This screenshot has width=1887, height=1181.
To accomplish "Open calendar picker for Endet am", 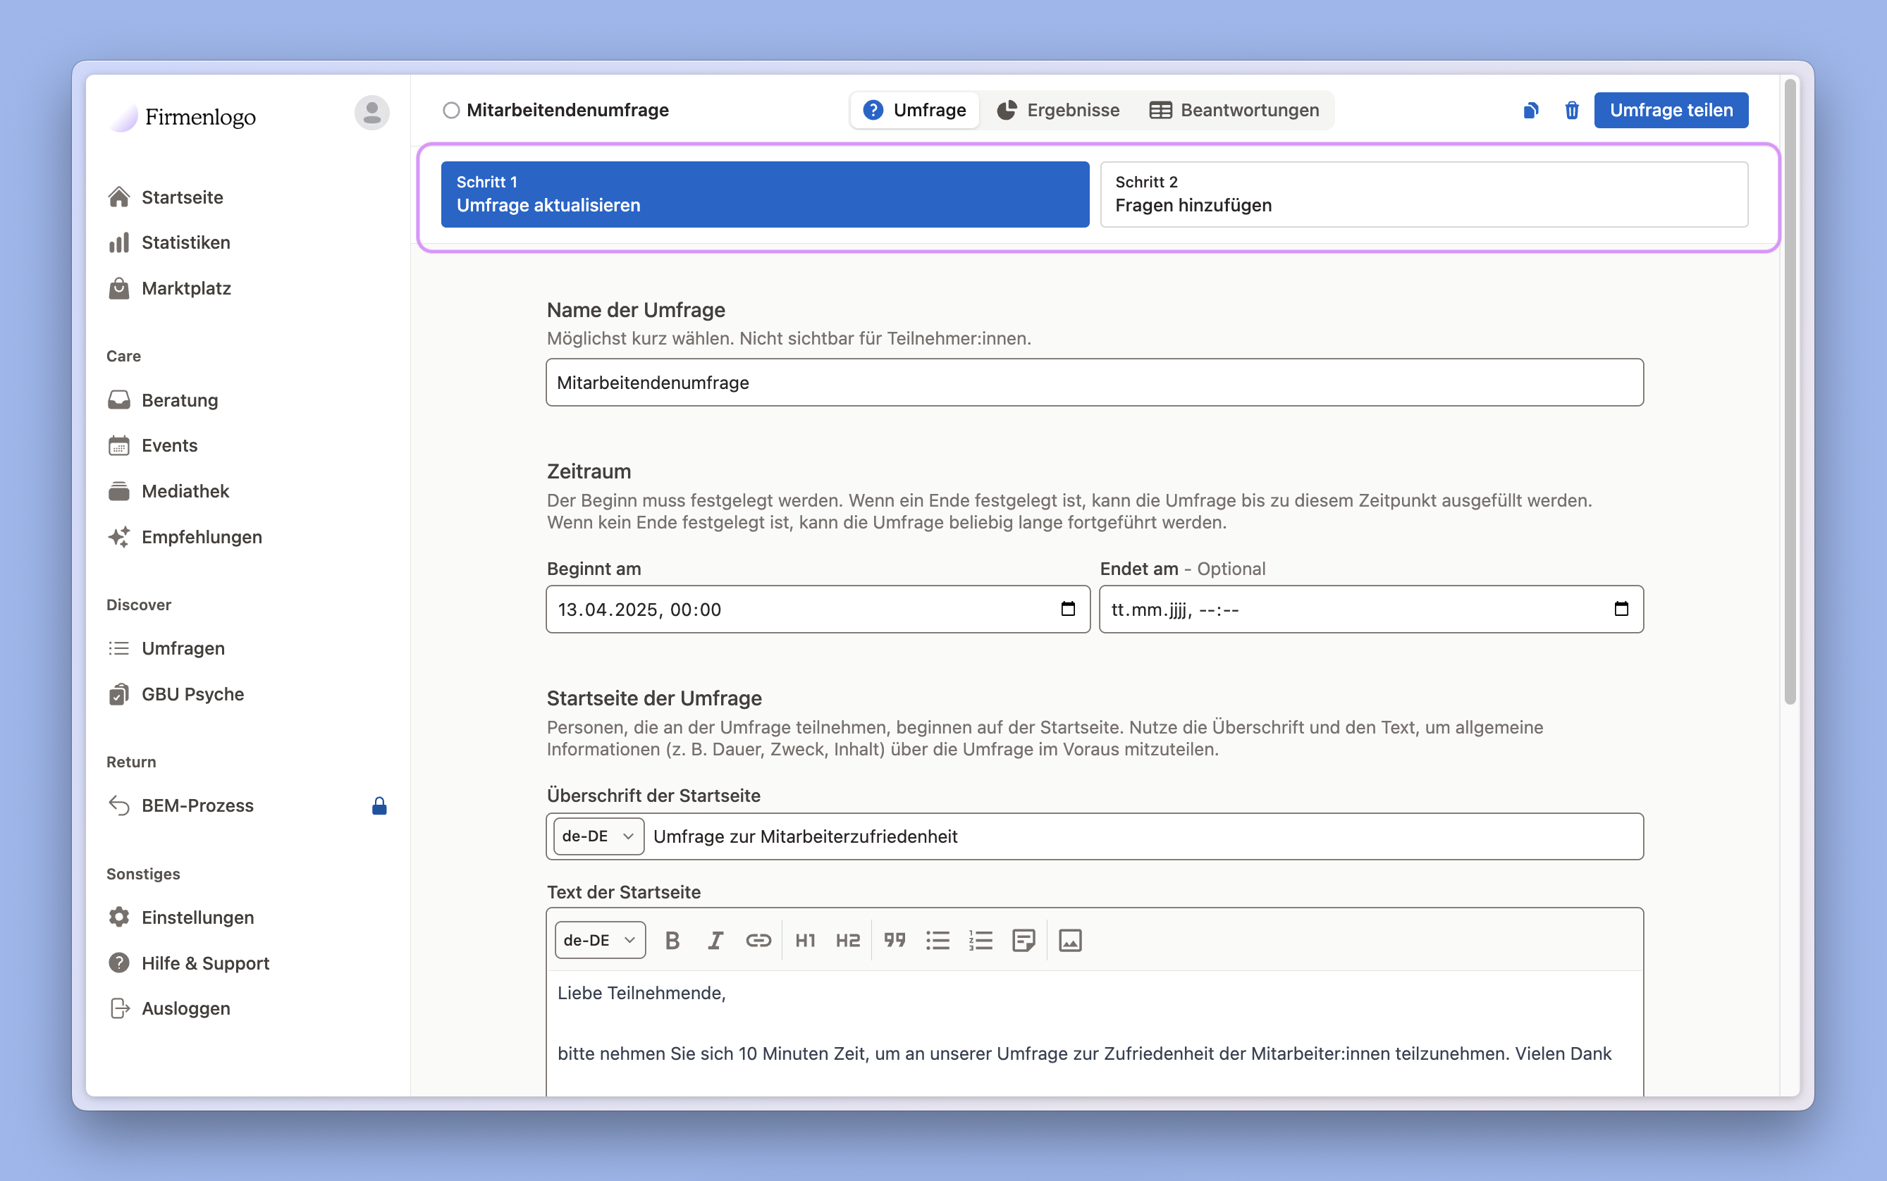I will coord(1621,610).
